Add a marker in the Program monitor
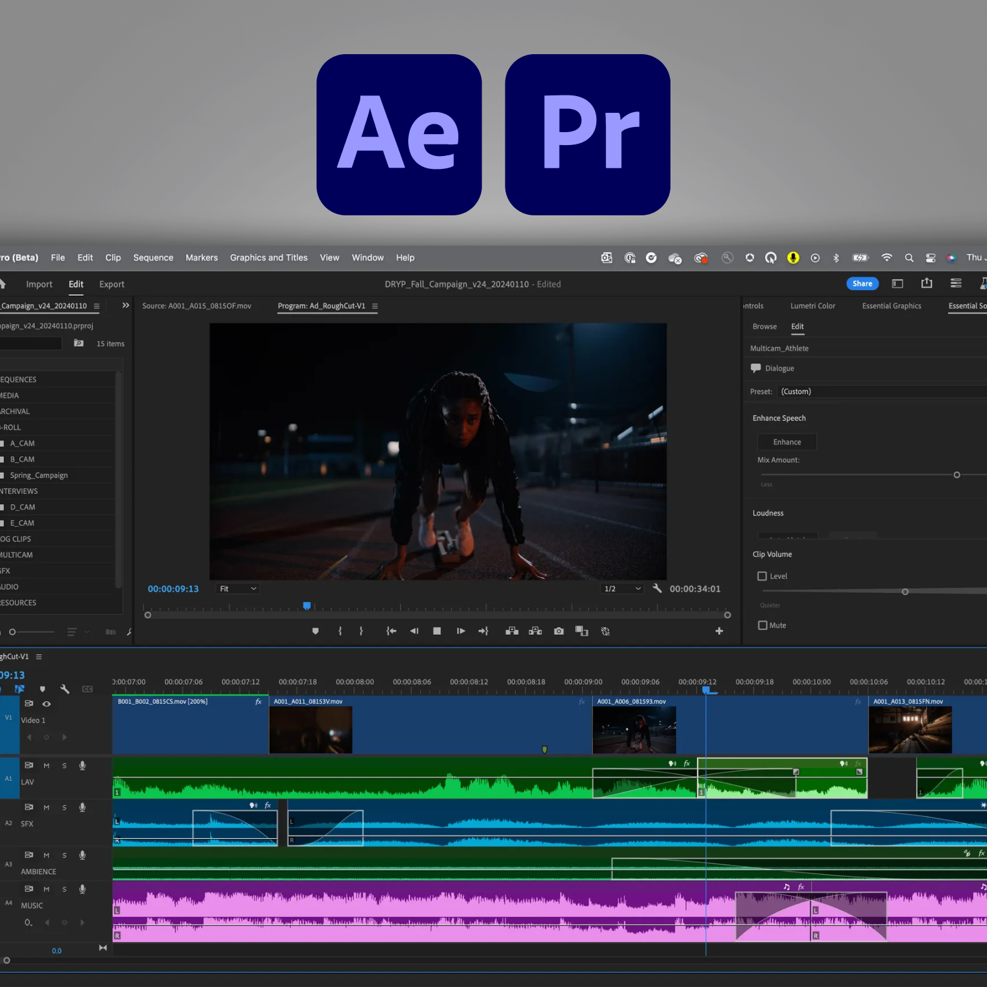Viewport: 987px width, 987px height. coord(315,631)
